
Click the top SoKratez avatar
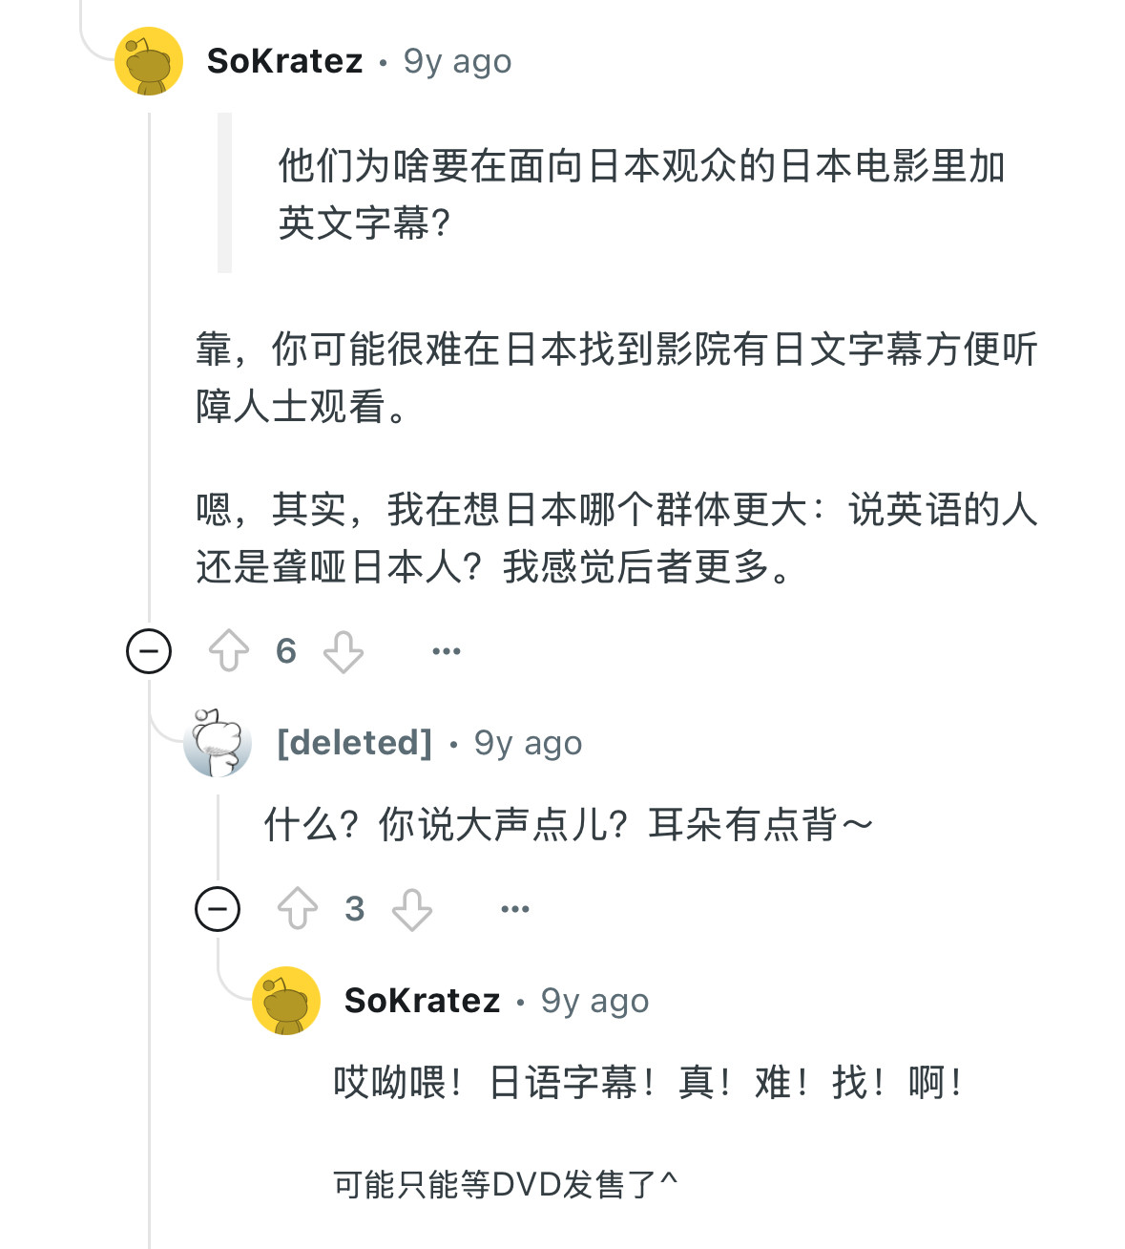149,61
